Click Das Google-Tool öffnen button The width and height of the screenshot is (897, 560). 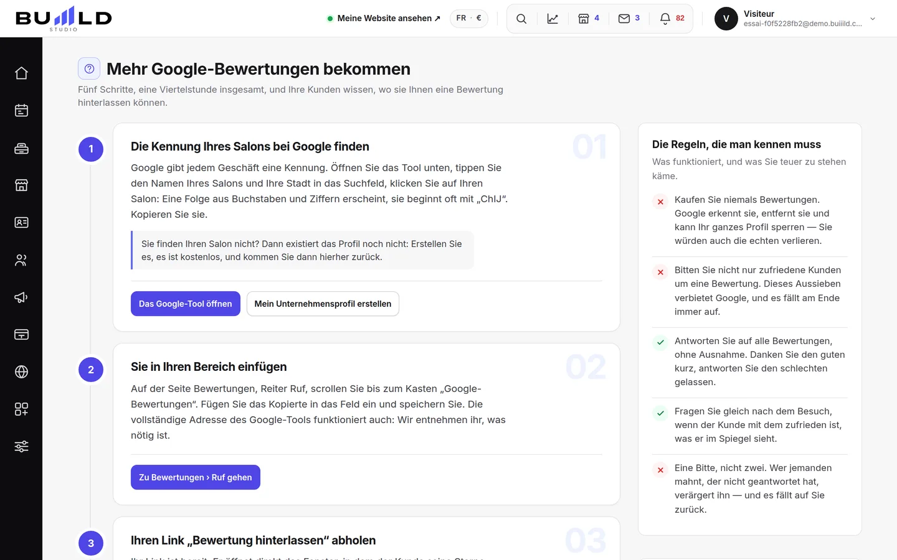pos(186,304)
